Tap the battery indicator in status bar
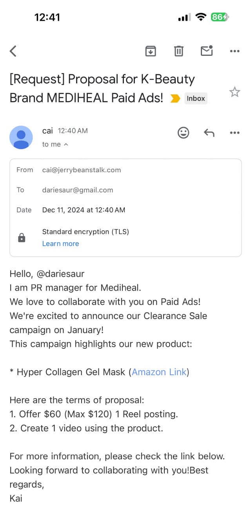251x512 pixels. click(x=220, y=17)
